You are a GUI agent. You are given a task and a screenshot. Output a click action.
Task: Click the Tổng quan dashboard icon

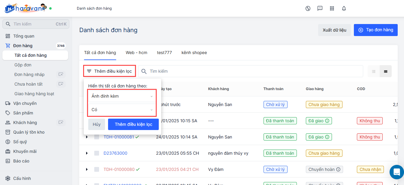coord(8,36)
